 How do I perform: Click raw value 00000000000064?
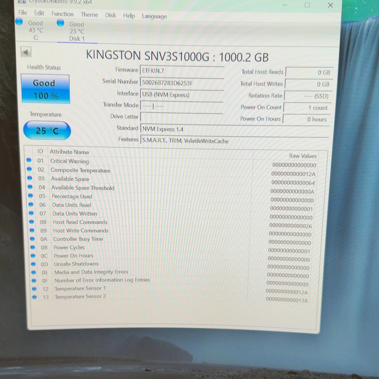(x=293, y=183)
